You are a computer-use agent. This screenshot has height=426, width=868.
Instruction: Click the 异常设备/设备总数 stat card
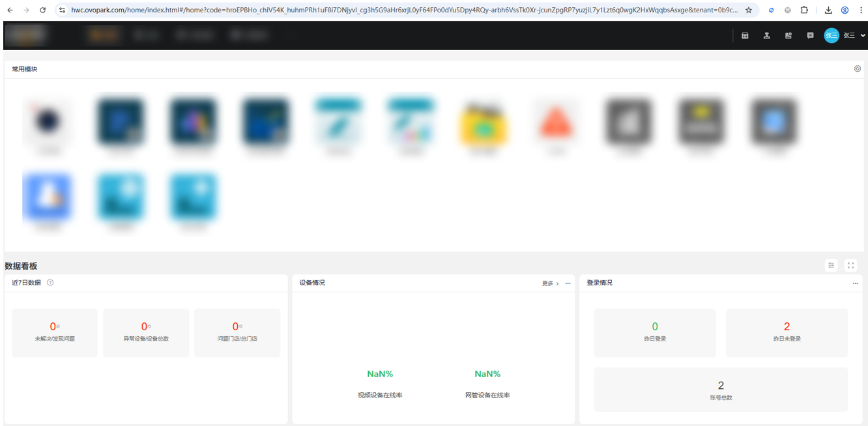point(146,333)
